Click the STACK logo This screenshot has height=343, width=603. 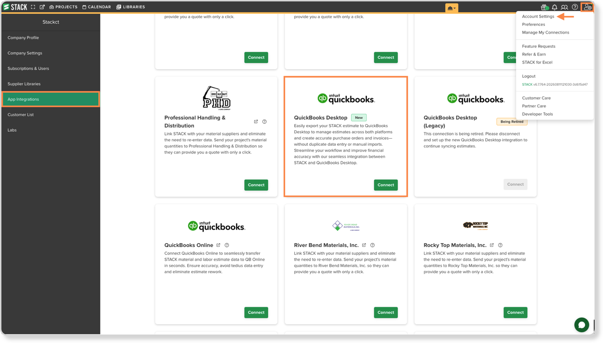point(15,7)
